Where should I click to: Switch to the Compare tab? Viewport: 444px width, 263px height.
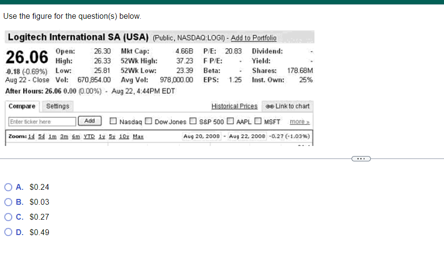pyautogui.click(x=22, y=106)
